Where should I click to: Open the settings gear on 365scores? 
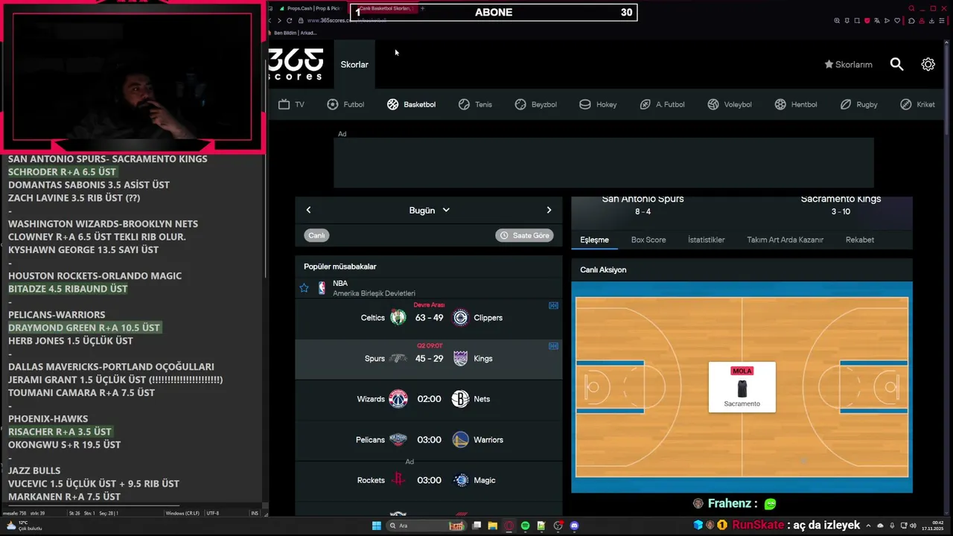pyautogui.click(x=928, y=65)
